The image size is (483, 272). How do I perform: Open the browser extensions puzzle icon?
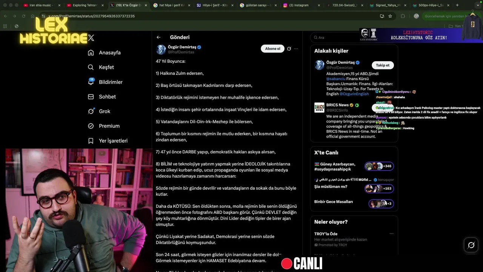[403, 16]
